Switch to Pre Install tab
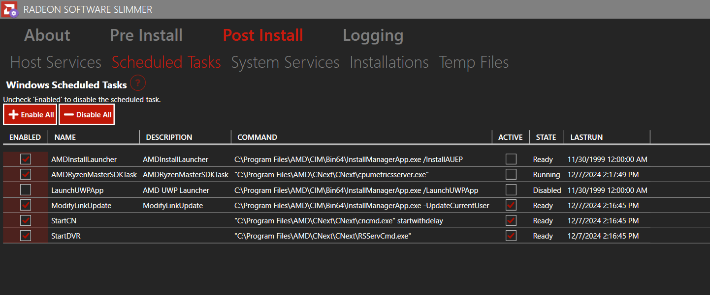 coord(146,35)
